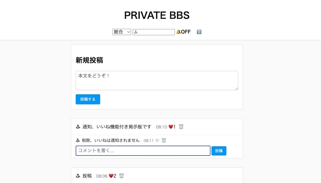Click the PRIVATE BBS title heading
Viewport: 321px width, 183px height.
point(157,15)
